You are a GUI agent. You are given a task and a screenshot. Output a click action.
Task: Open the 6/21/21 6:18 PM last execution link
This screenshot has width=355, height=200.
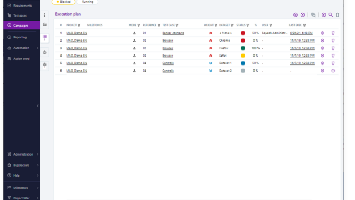(x=301, y=33)
